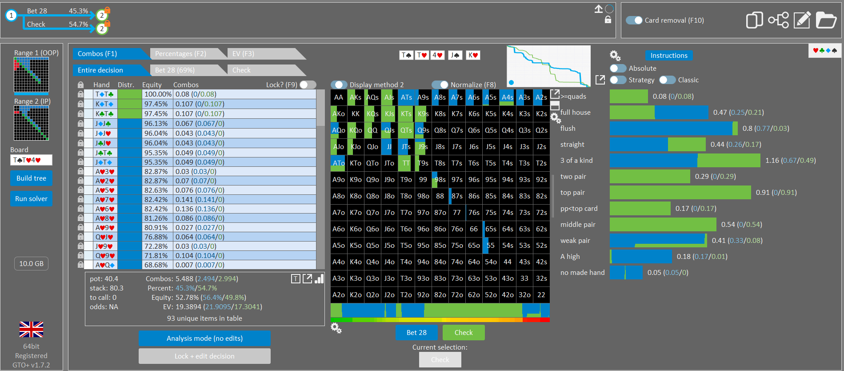Click the four card suits color icon
Image resolution: width=844 pixels, height=371 pixels.
coord(825,50)
